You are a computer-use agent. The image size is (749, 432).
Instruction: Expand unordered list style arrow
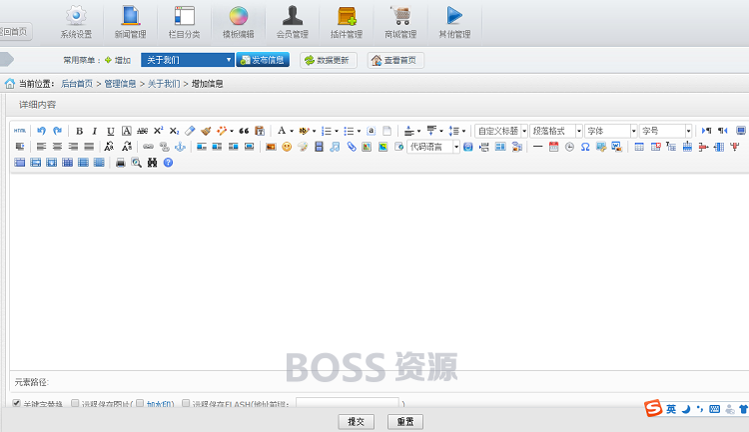[359, 131]
